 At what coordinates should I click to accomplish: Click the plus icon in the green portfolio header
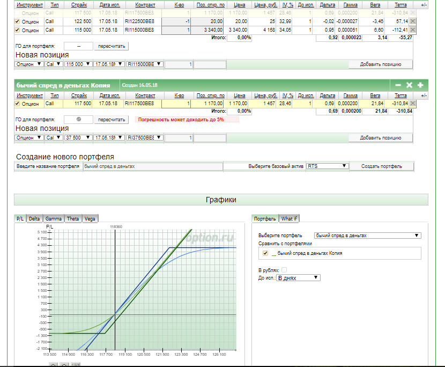click(x=420, y=85)
